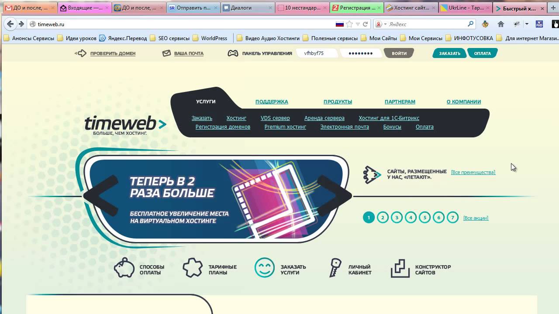Viewport: 559px width, 314px height.
Task: Switch to the Диалоги tab
Action: point(248,8)
